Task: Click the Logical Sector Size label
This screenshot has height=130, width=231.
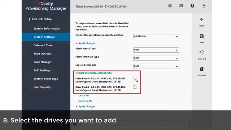Action: coord(86,65)
